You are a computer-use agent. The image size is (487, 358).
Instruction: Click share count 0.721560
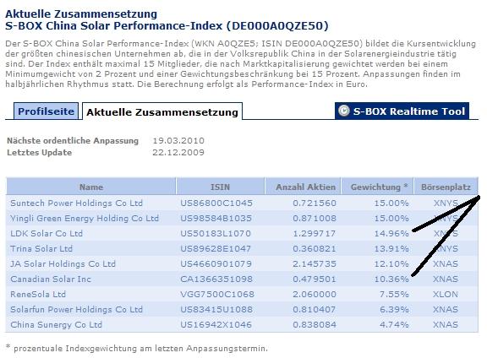point(315,203)
